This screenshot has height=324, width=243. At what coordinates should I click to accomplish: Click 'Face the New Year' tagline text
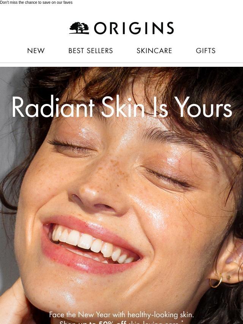[121, 315]
